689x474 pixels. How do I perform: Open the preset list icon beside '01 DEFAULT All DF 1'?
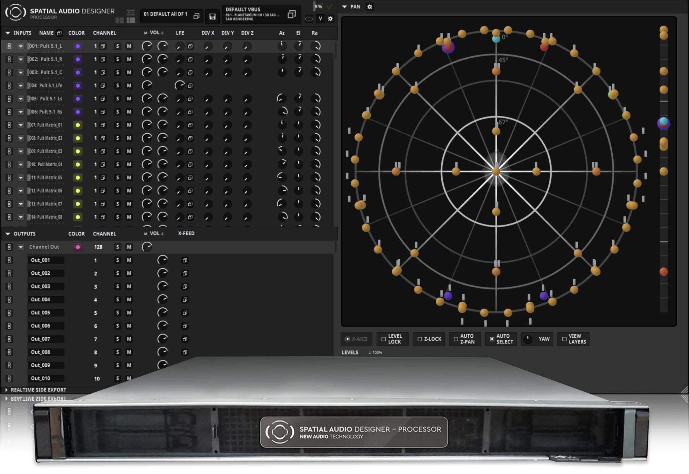coord(196,16)
